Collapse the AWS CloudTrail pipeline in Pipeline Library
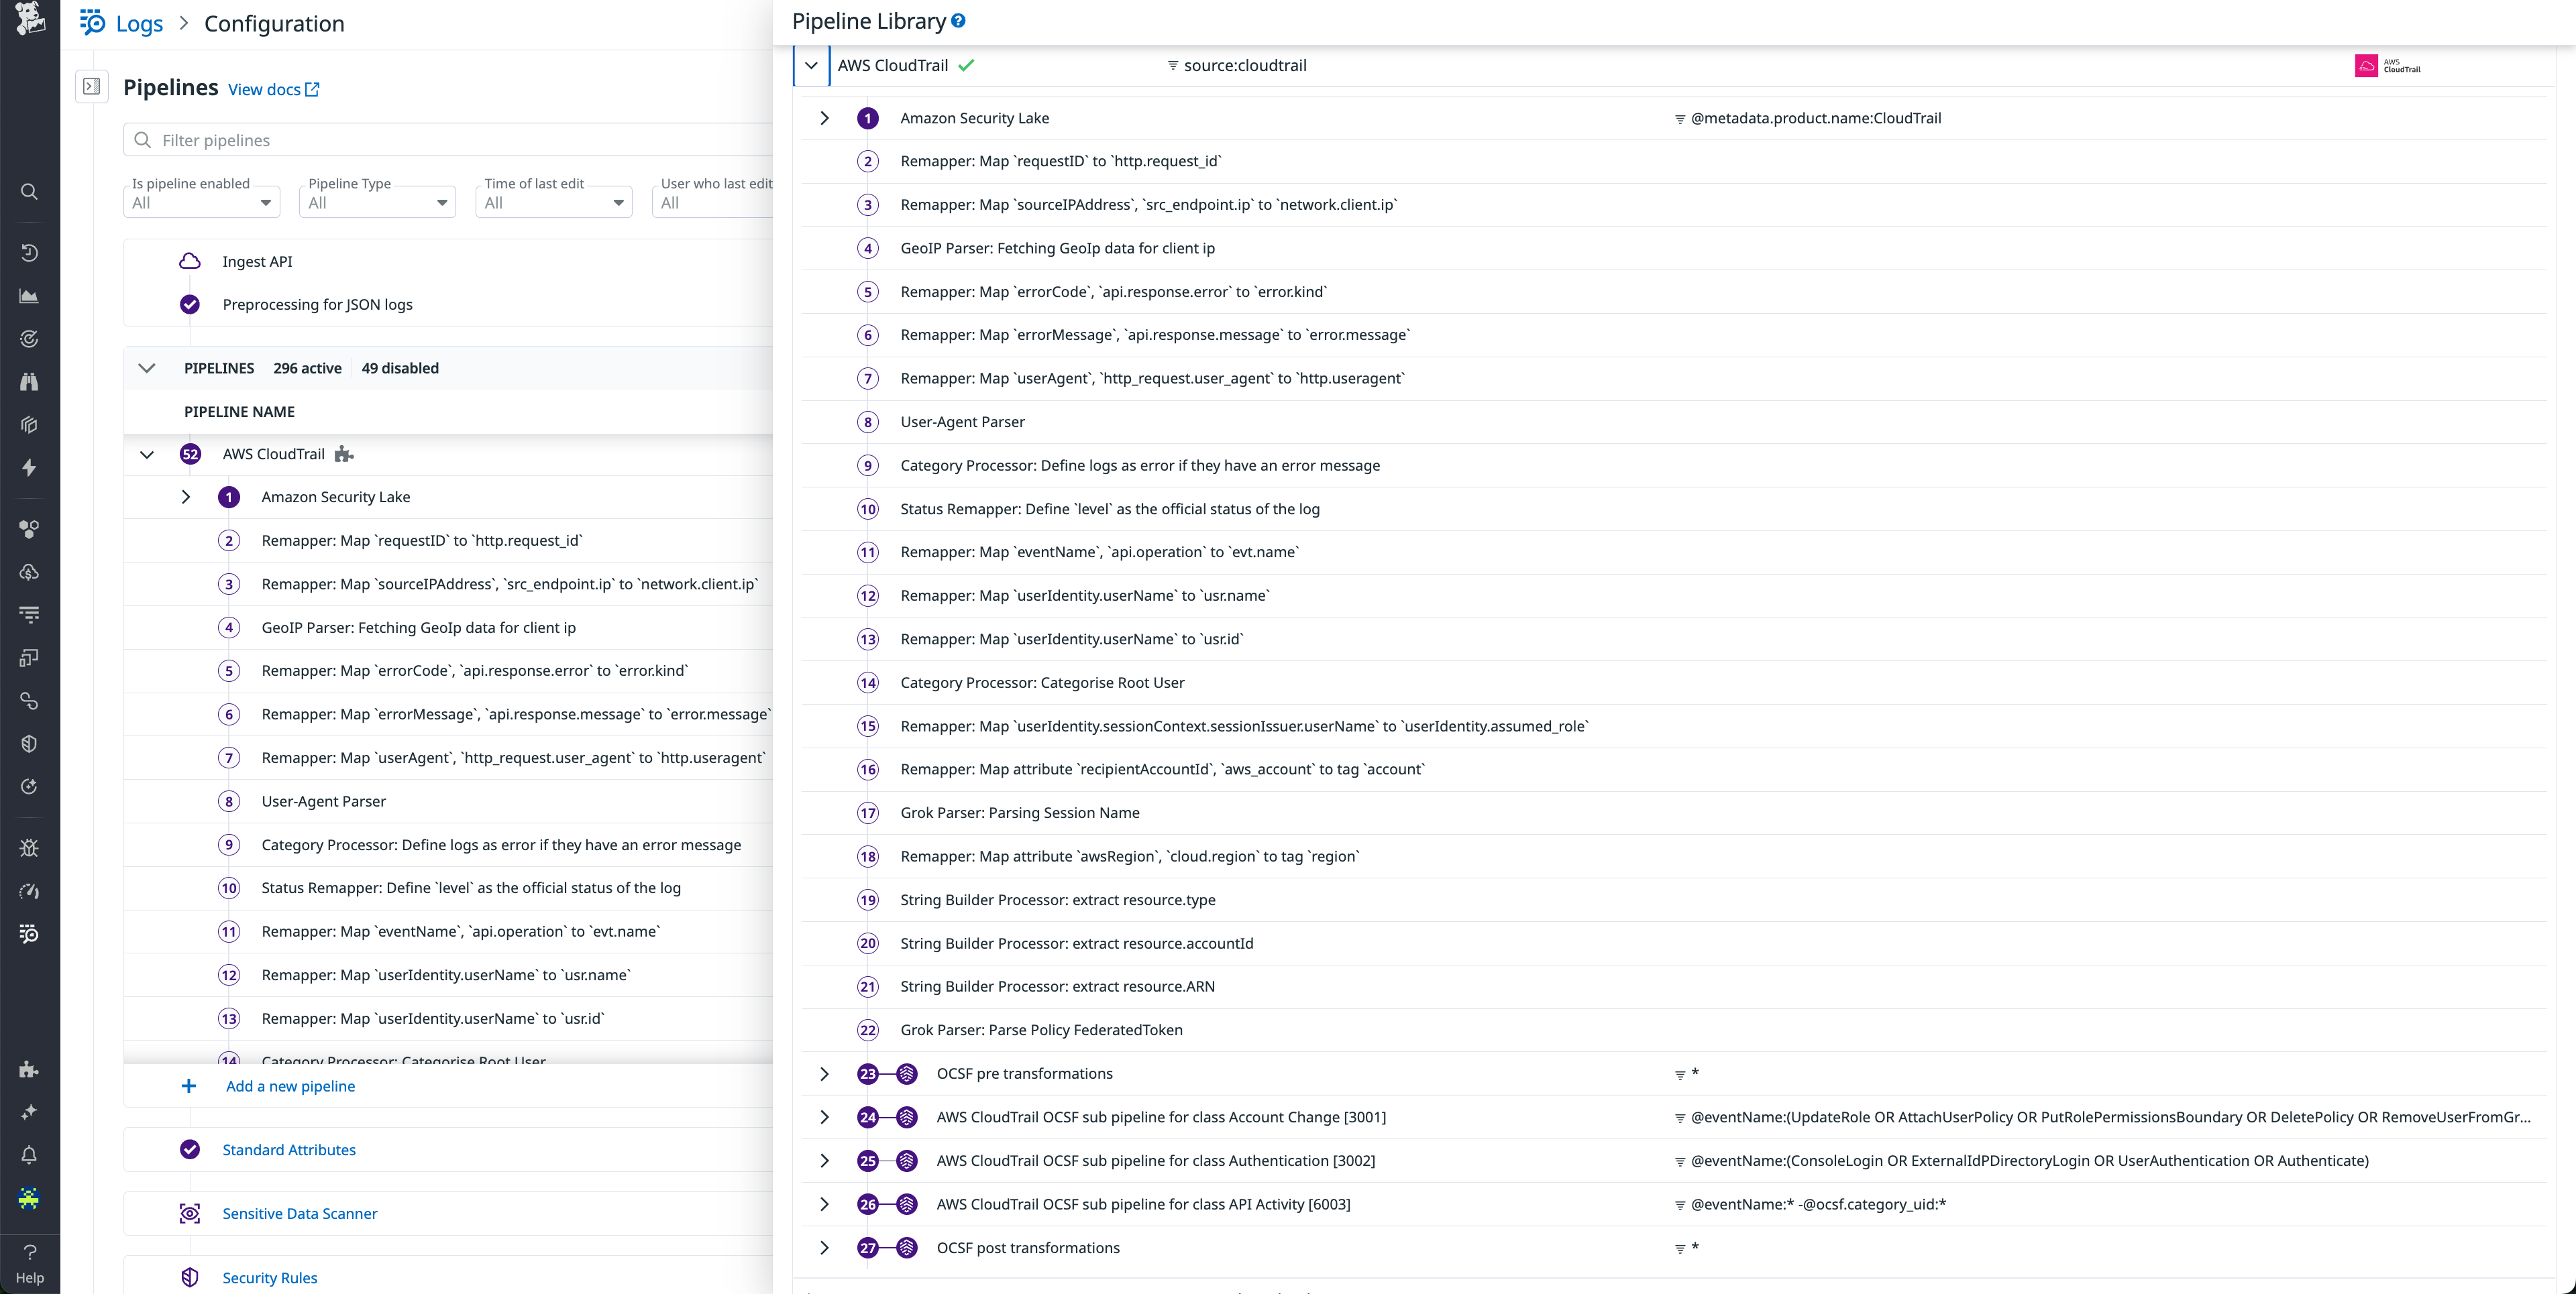Viewport: 2576px width, 1294px height. click(x=811, y=65)
